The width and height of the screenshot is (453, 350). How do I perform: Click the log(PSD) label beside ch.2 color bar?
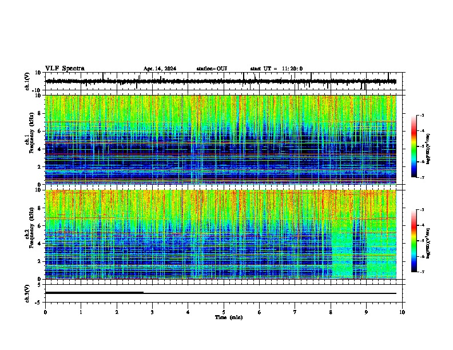tap(428, 243)
